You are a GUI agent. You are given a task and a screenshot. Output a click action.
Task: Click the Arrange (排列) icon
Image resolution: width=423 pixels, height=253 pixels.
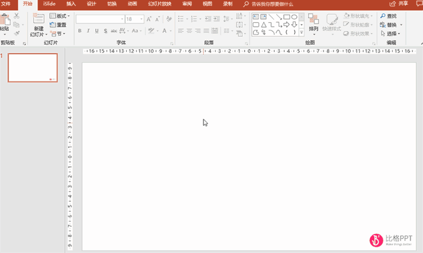pos(313,19)
